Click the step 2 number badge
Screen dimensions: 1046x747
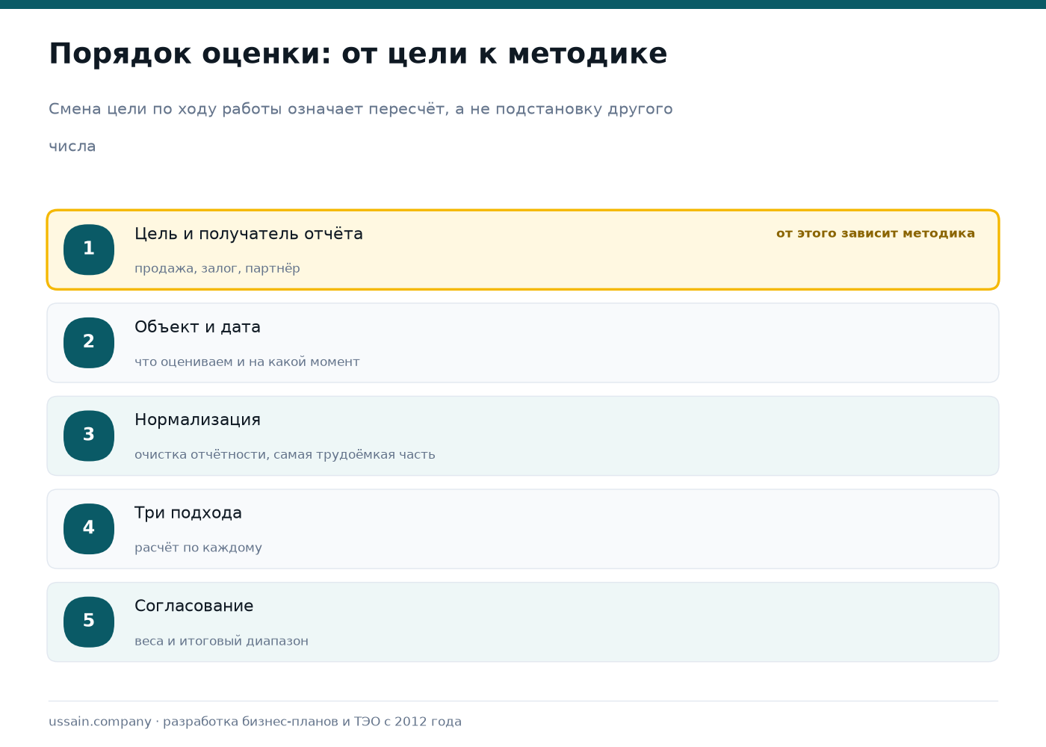click(x=89, y=343)
